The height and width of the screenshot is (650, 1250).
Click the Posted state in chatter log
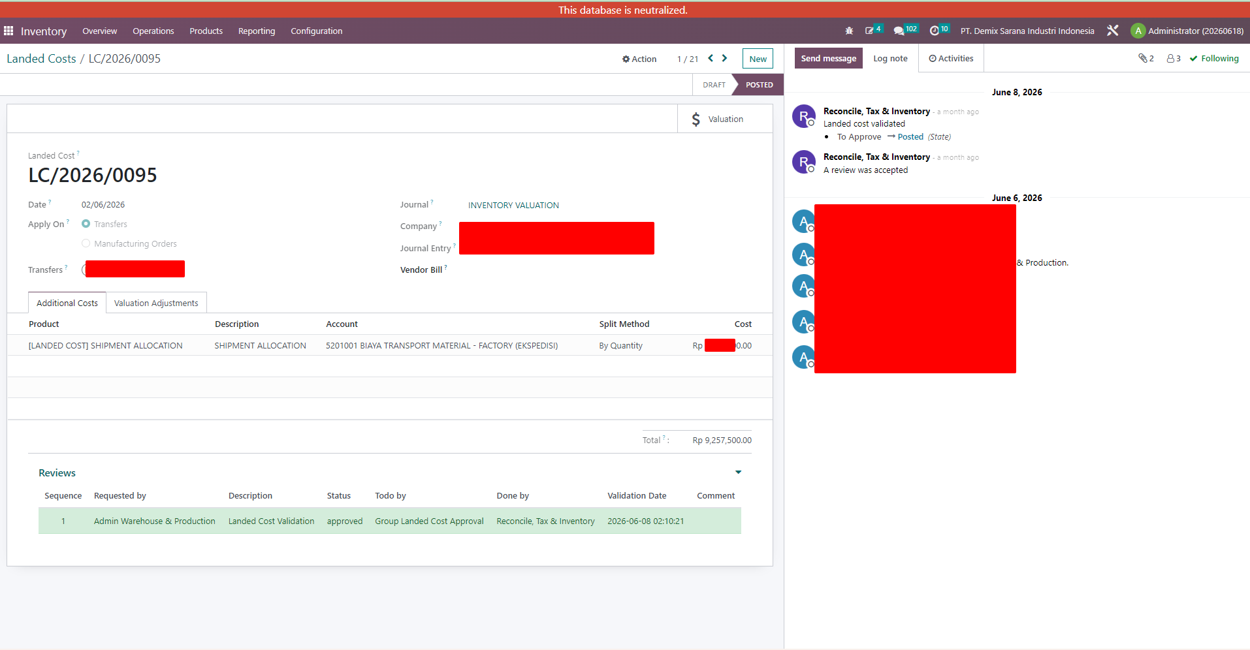910,137
